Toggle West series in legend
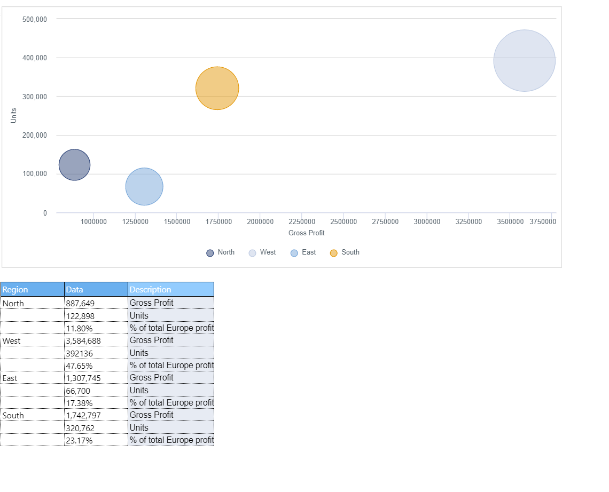 tap(262, 252)
